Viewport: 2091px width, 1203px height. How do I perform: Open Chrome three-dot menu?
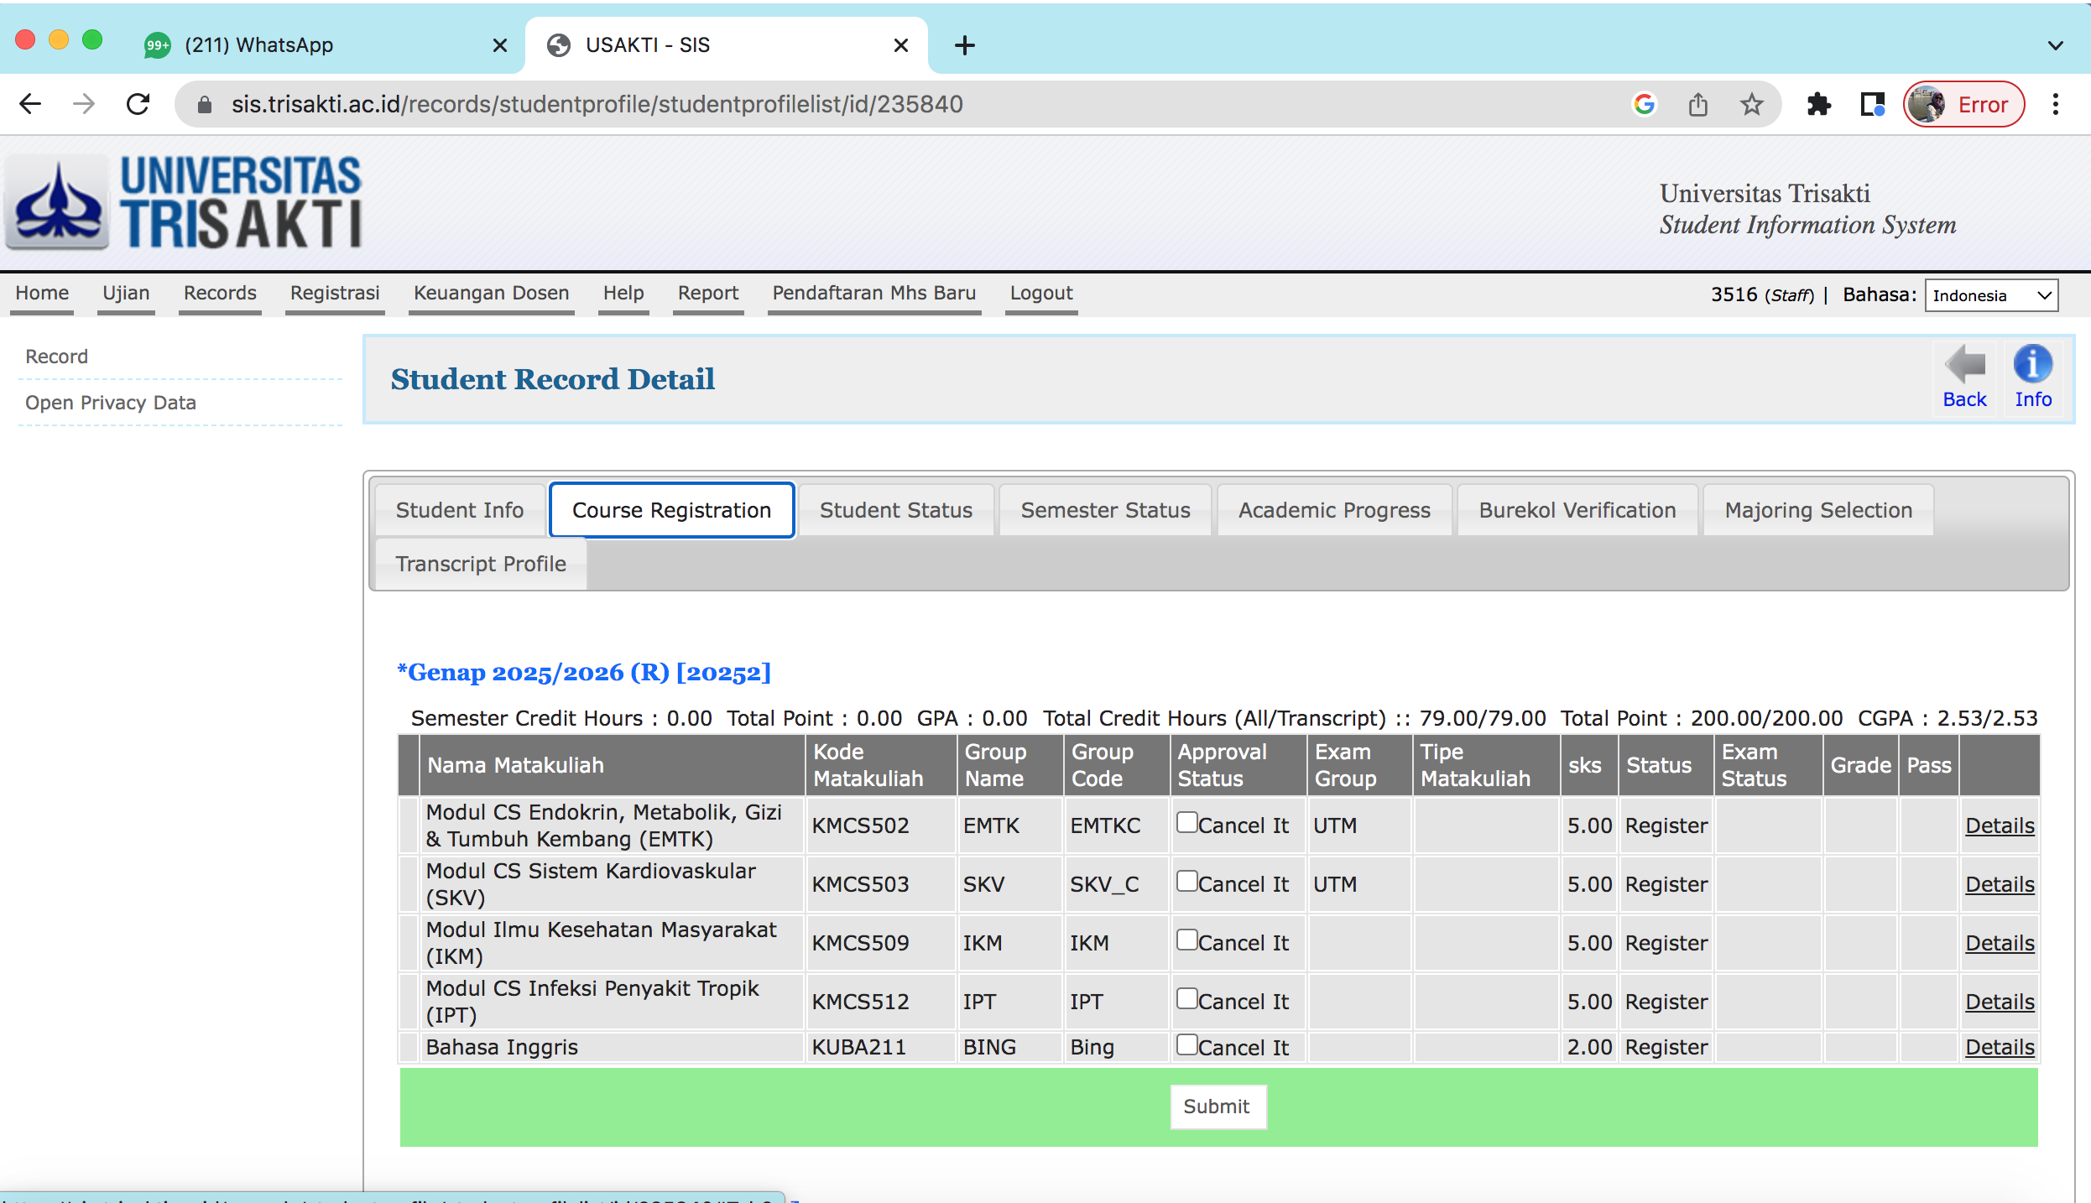click(x=2055, y=105)
